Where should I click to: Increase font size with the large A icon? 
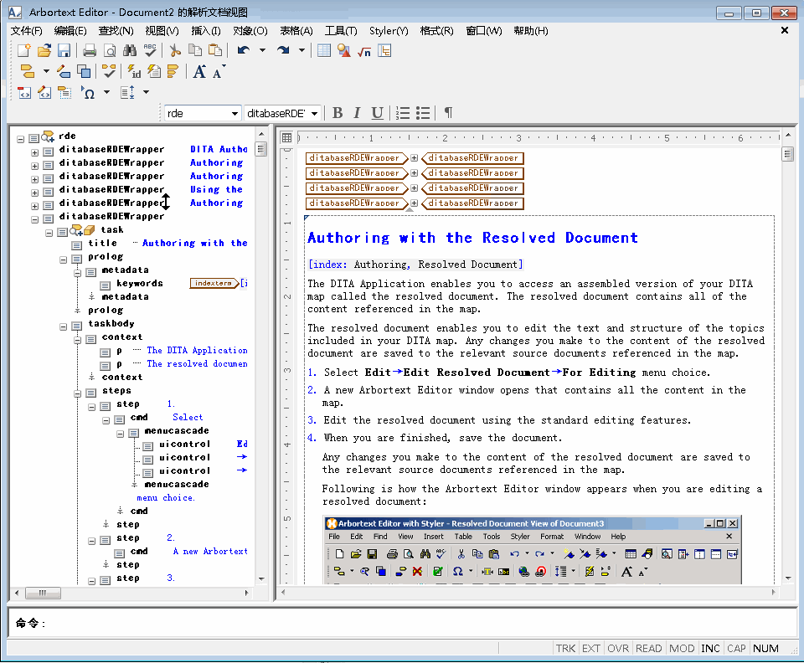pos(199,71)
